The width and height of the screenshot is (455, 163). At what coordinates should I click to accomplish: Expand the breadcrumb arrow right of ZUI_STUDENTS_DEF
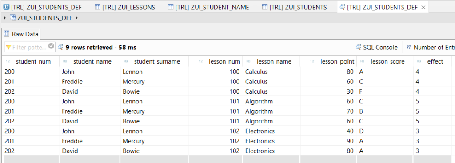pyautogui.click(x=76, y=18)
